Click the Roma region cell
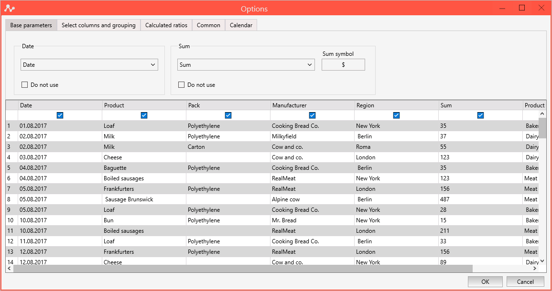The image size is (552, 291). (x=397, y=147)
